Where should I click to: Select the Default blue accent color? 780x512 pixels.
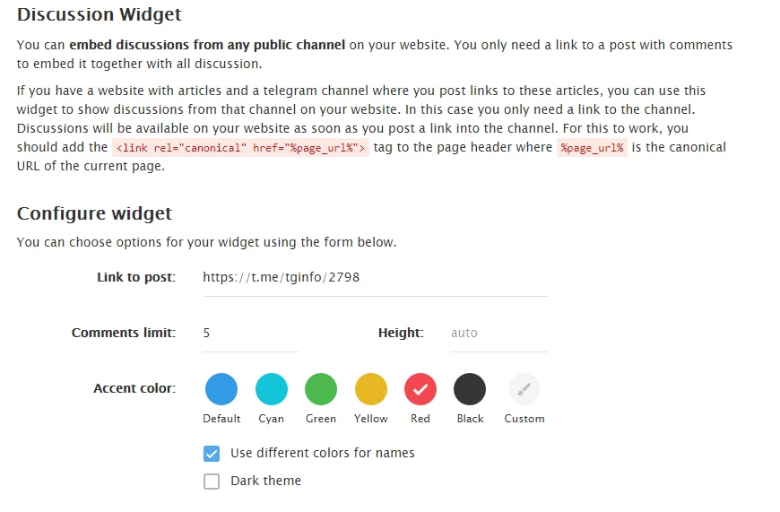click(x=221, y=389)
